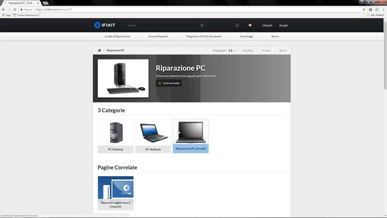Open the Storie menu item
387x218 pixels.
pyautogui.click(x=275, y=36)
